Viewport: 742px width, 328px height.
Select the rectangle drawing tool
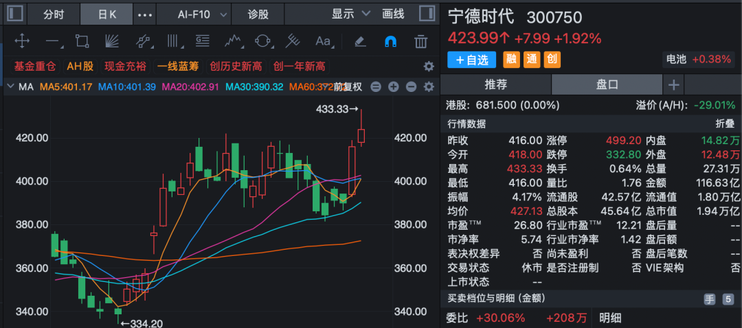82,42
